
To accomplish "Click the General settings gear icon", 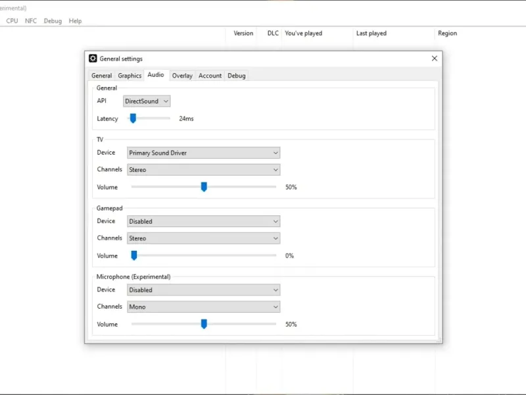I will click(x=93, y=59).
